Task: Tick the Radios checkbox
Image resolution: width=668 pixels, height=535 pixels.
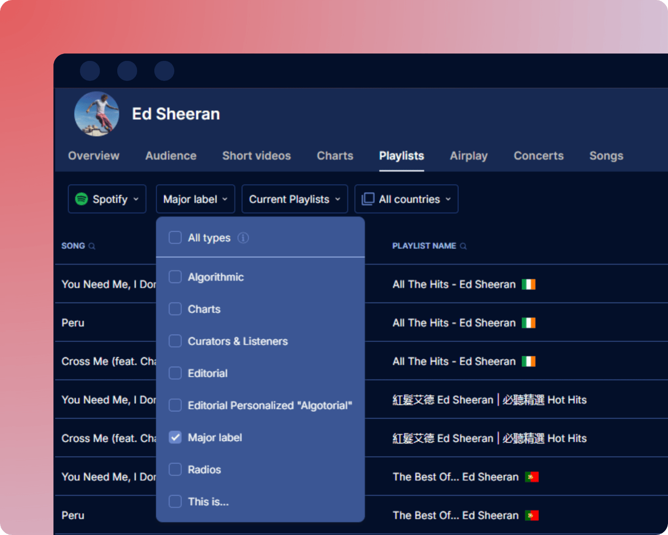Action: 175,470
